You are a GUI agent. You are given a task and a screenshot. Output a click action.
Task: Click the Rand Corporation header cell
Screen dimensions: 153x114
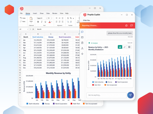[65, 37]
